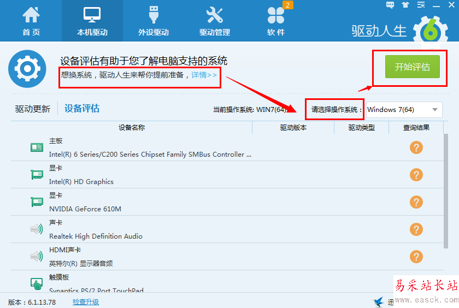This screenshot has width=459, height=308.
Task: Click the question mark for NVIDIA GeForce 610M
Action: [x=416, y=202]
